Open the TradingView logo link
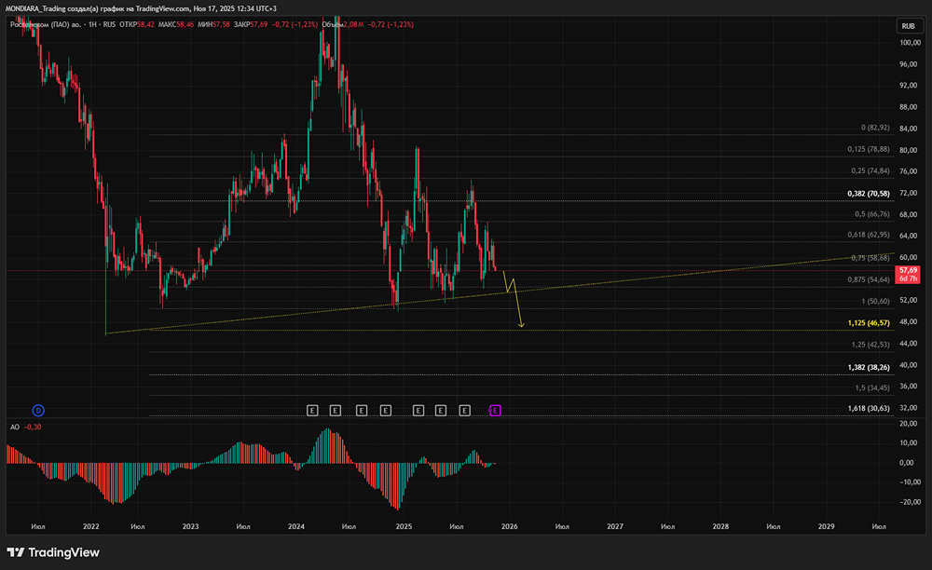This screenshot has width=932, height=570. click(53, 553)
